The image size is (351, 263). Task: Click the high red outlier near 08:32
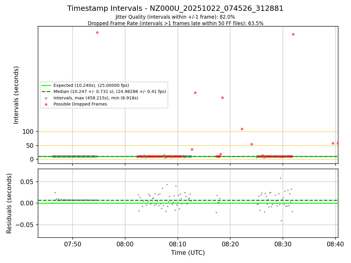tap(293, 34)
